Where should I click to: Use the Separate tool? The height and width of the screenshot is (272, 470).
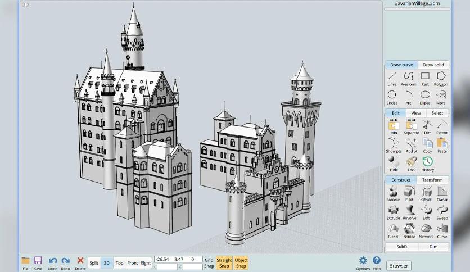coord(412,127)
